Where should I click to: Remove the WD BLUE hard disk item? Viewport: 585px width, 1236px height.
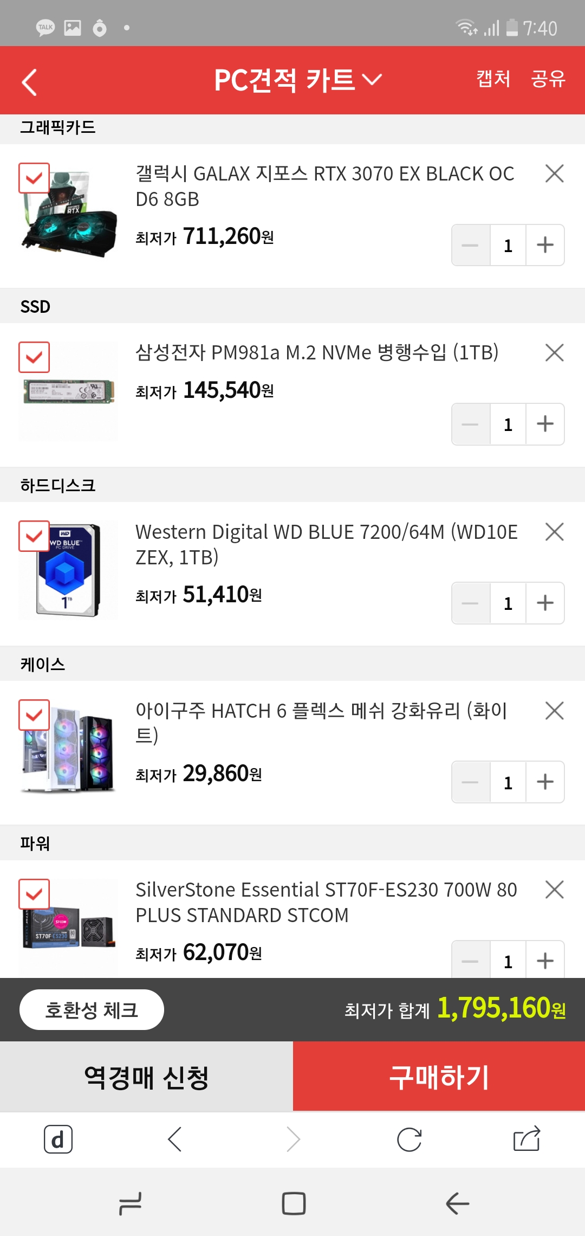(554, 532)
